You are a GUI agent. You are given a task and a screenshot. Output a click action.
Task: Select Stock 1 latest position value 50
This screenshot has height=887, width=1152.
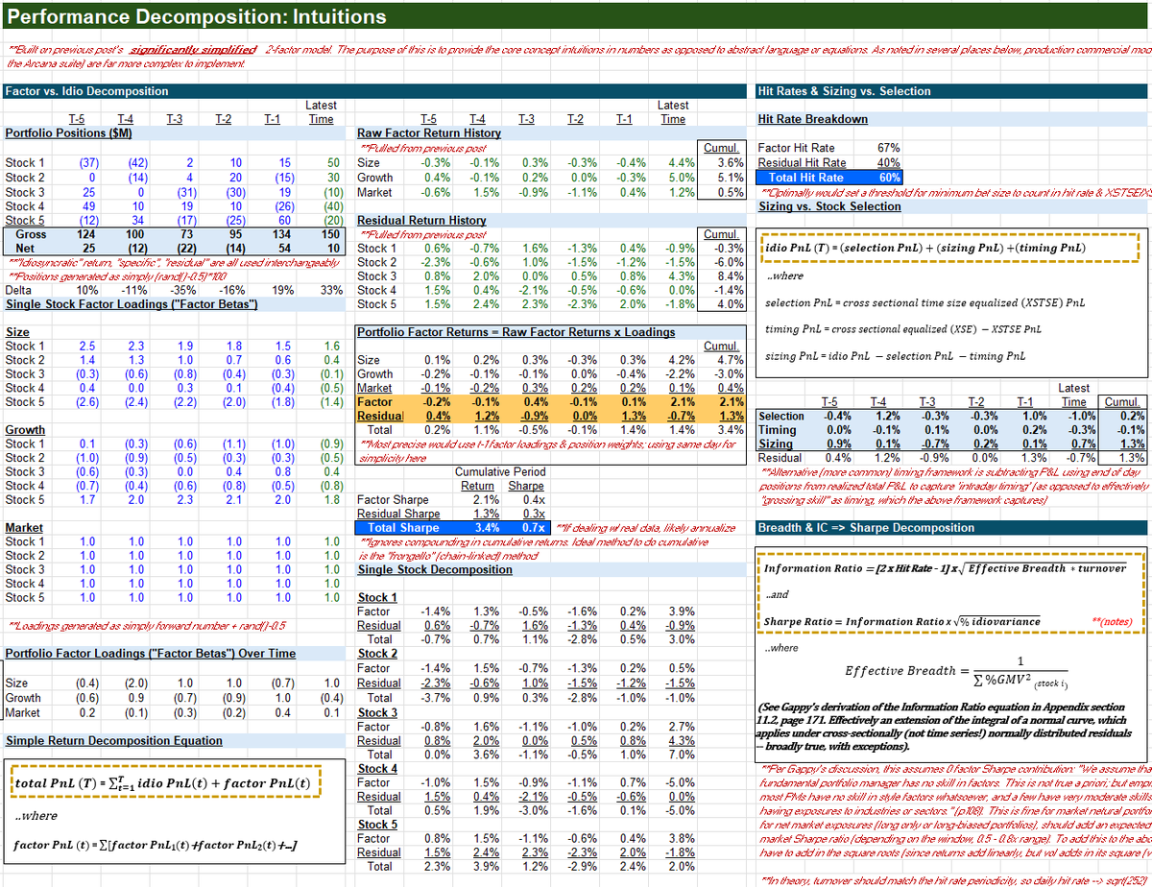pos(332,163)
